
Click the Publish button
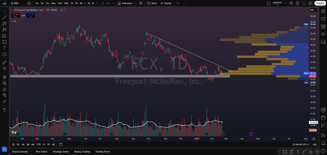click(320, 3)
